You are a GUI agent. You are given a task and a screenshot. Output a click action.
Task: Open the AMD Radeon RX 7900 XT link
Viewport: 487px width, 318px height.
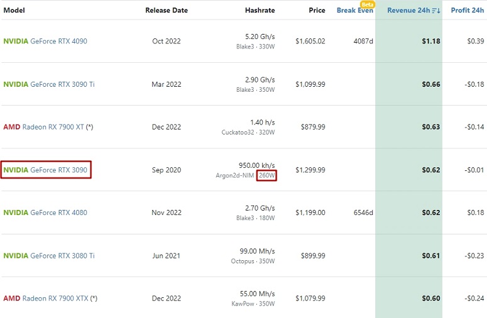(43, 127)
